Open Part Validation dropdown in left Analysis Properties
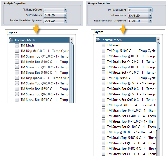 point(55,15)
